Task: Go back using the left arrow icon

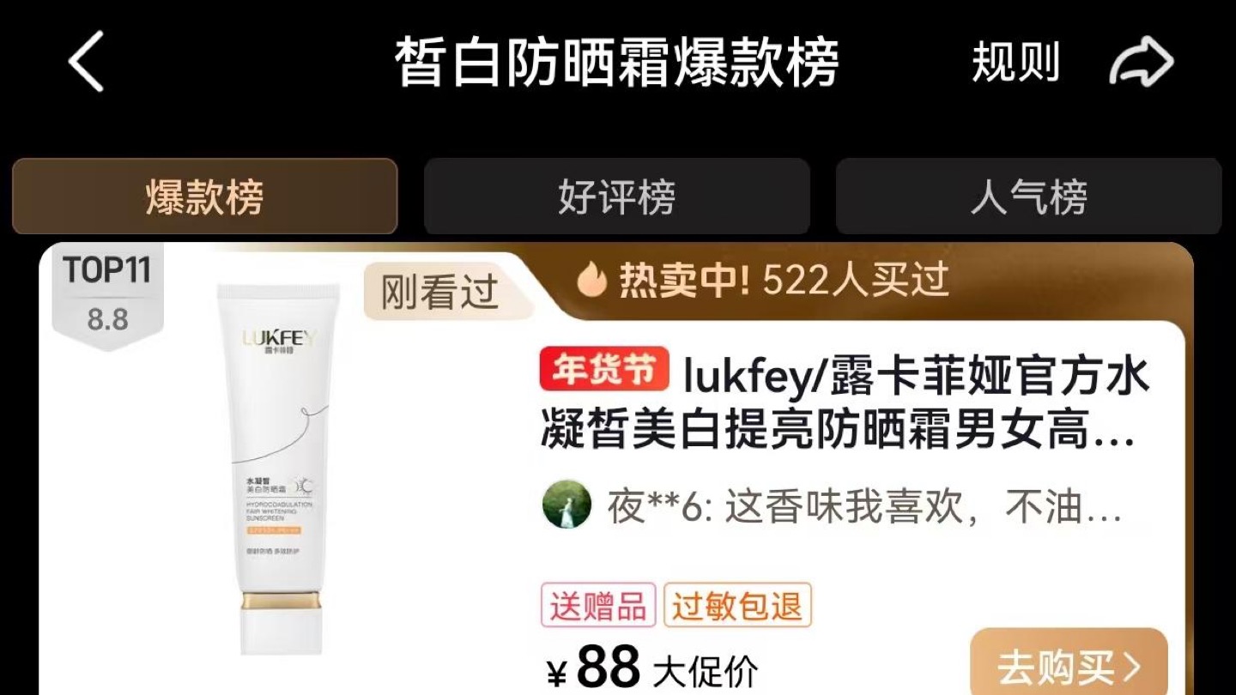Action: [x=87, y=62]
